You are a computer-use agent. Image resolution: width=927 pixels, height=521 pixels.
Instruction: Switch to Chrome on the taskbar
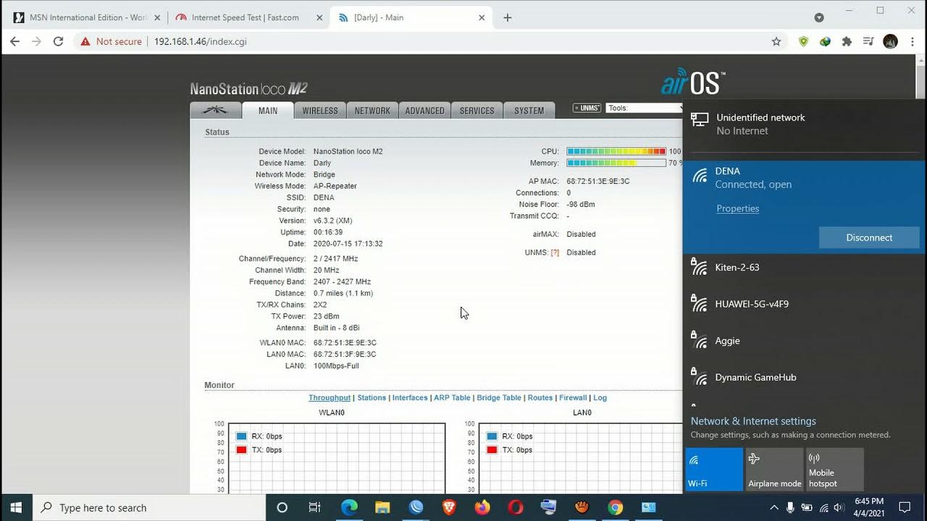[x=615, y=507]
